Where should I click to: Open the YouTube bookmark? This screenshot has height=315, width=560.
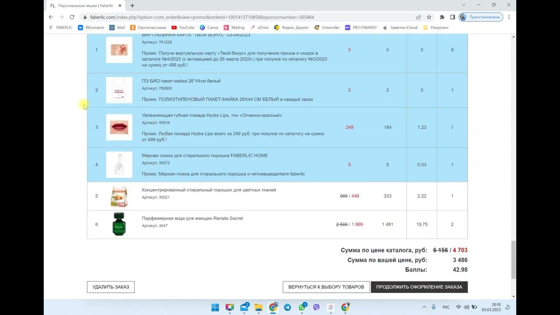pyautogui.click(x=183, y=28)
